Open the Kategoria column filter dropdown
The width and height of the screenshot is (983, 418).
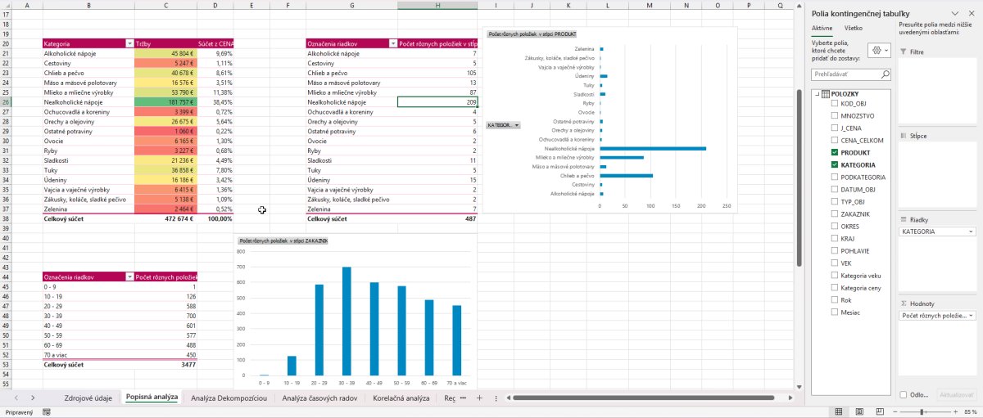(129, 43)
